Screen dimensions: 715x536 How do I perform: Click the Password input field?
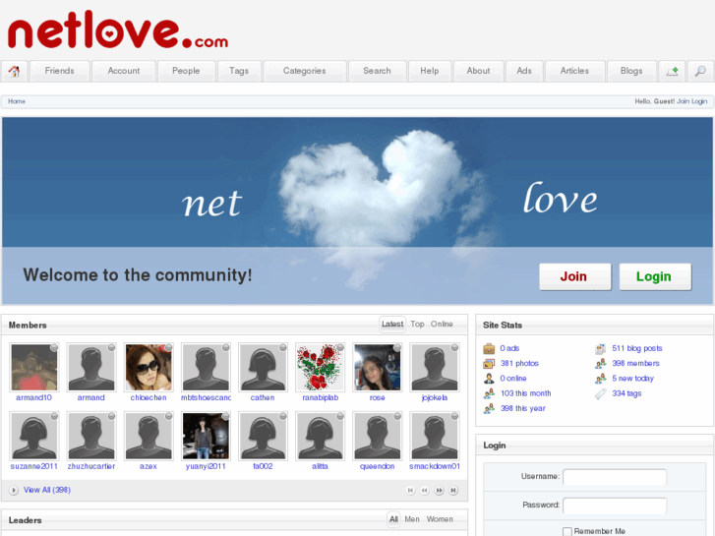click(615, 506)
